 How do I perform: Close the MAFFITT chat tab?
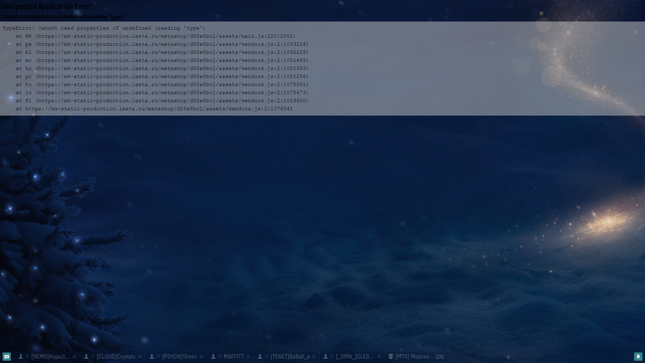point(248,356)
